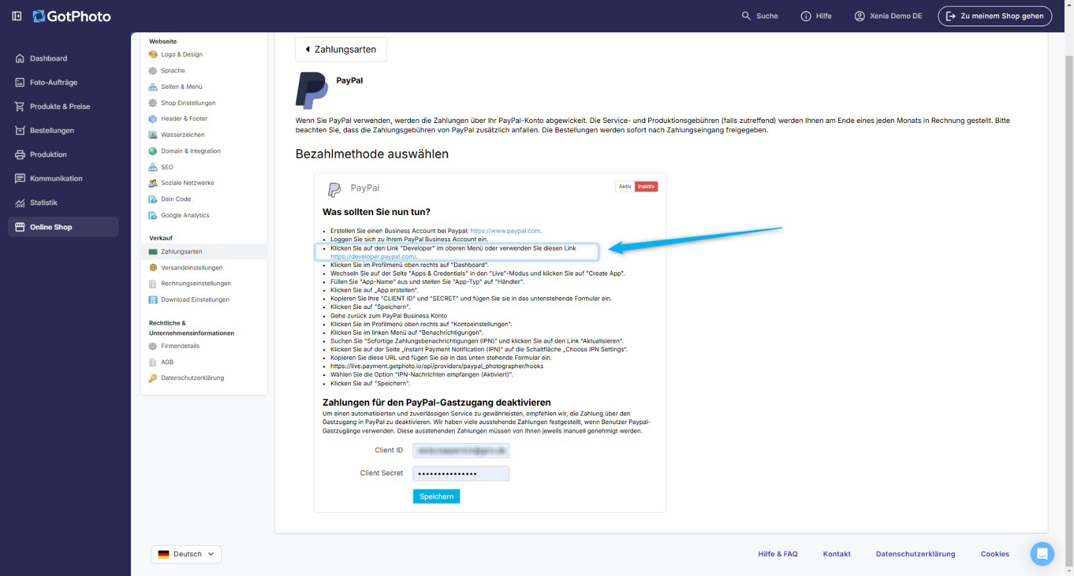The height and width of the screenshot is (576, 1074).
Task: Click the Foto-Aufträge image icon
Action: click(x=20, y=82)
